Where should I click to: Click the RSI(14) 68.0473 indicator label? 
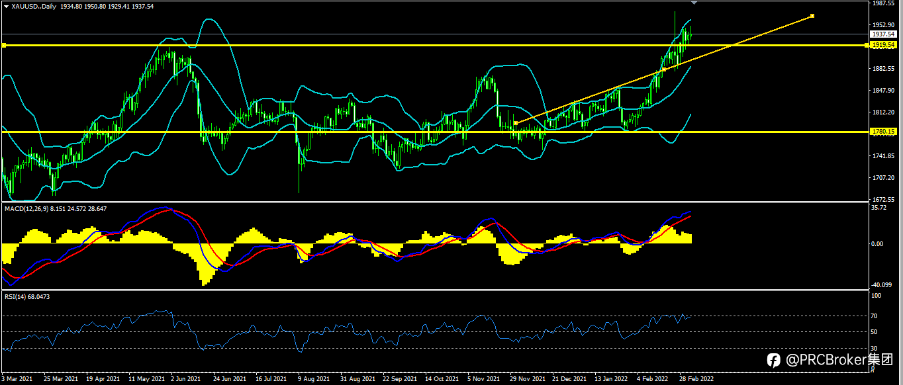point(27,297)
